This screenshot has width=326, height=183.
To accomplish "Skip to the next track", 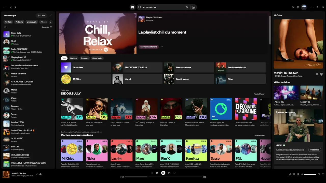I will (x=169, y=173).
